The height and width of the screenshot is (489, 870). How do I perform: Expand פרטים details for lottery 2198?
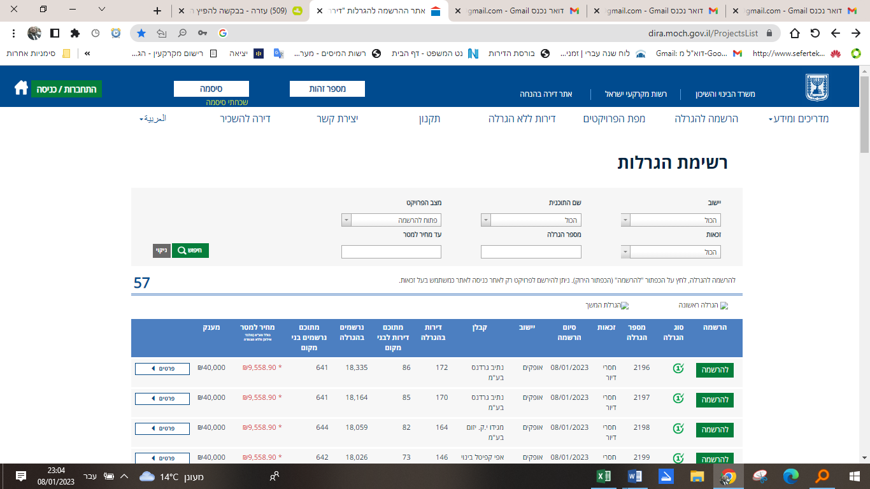(x=162, y=429)
